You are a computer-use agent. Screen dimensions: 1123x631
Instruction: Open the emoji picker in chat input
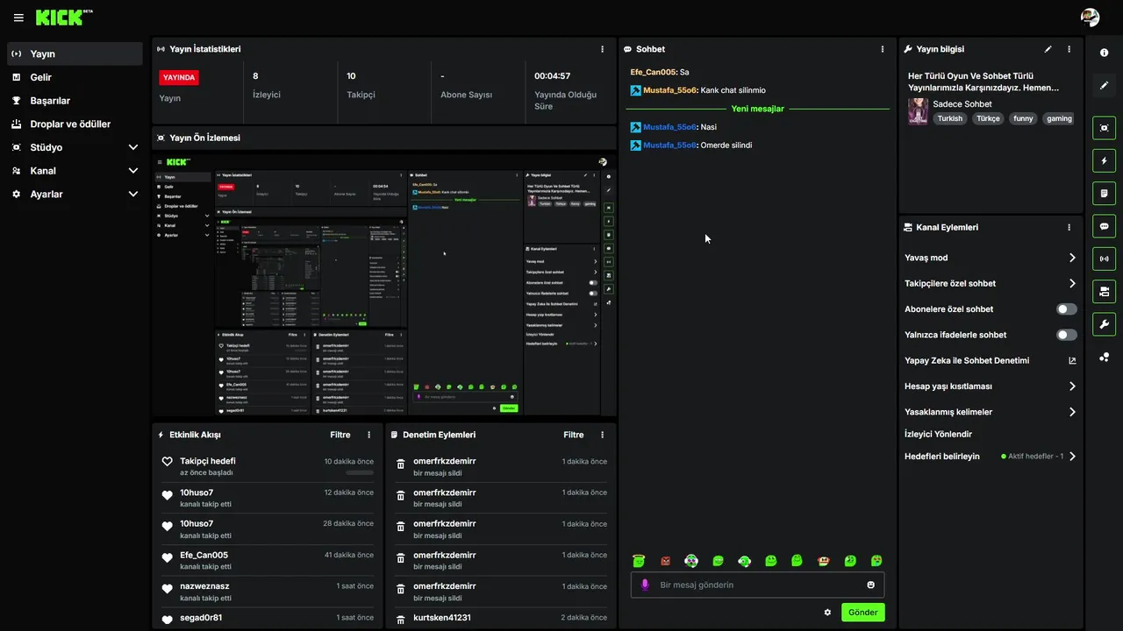tap(871, 585)
